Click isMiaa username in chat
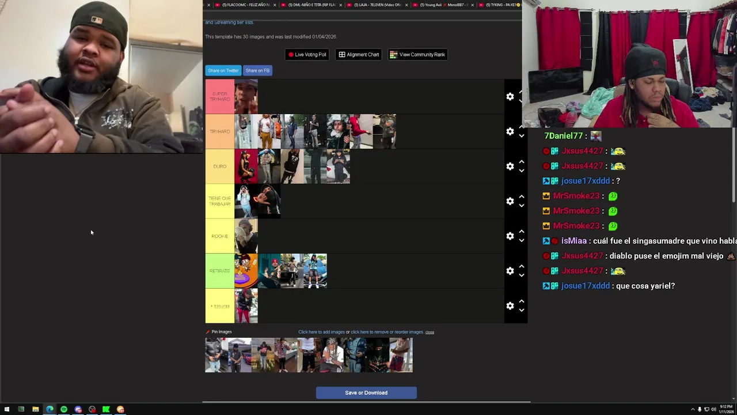Image resolution: width=737 pixels, height=415 pixels. [x=574, y=241]
